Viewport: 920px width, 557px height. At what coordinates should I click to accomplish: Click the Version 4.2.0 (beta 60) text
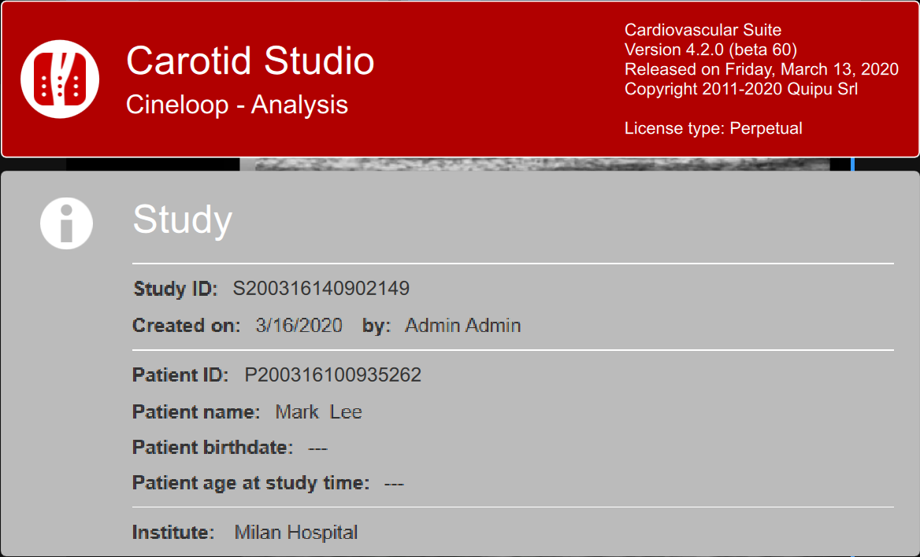point(710,50)
